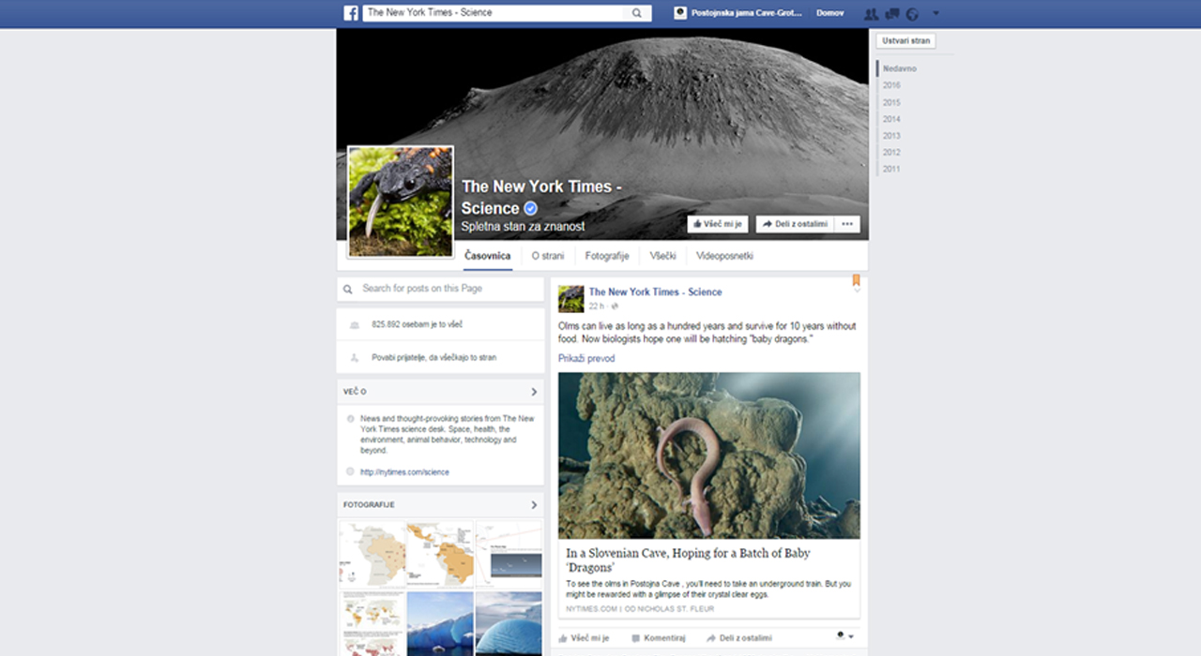Click the verified badge next to Science
1201x656 pixels.
(x=530, y=208)
